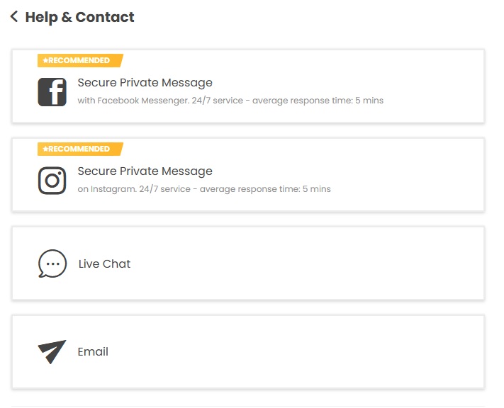Viewport: 504px width, 408px height.
Task: Click the Live Chat speech bubble icon
Action: point(52,263)
